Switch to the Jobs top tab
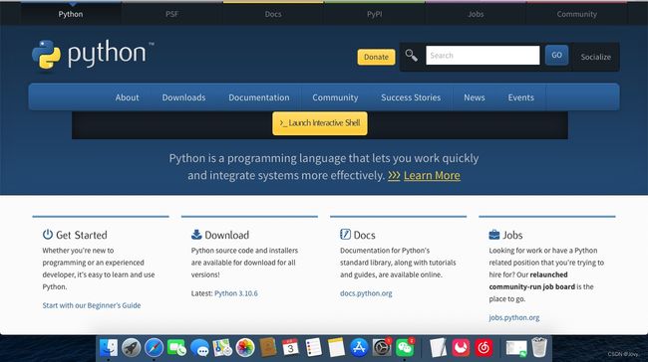The image size is (648, 362). 476,14
